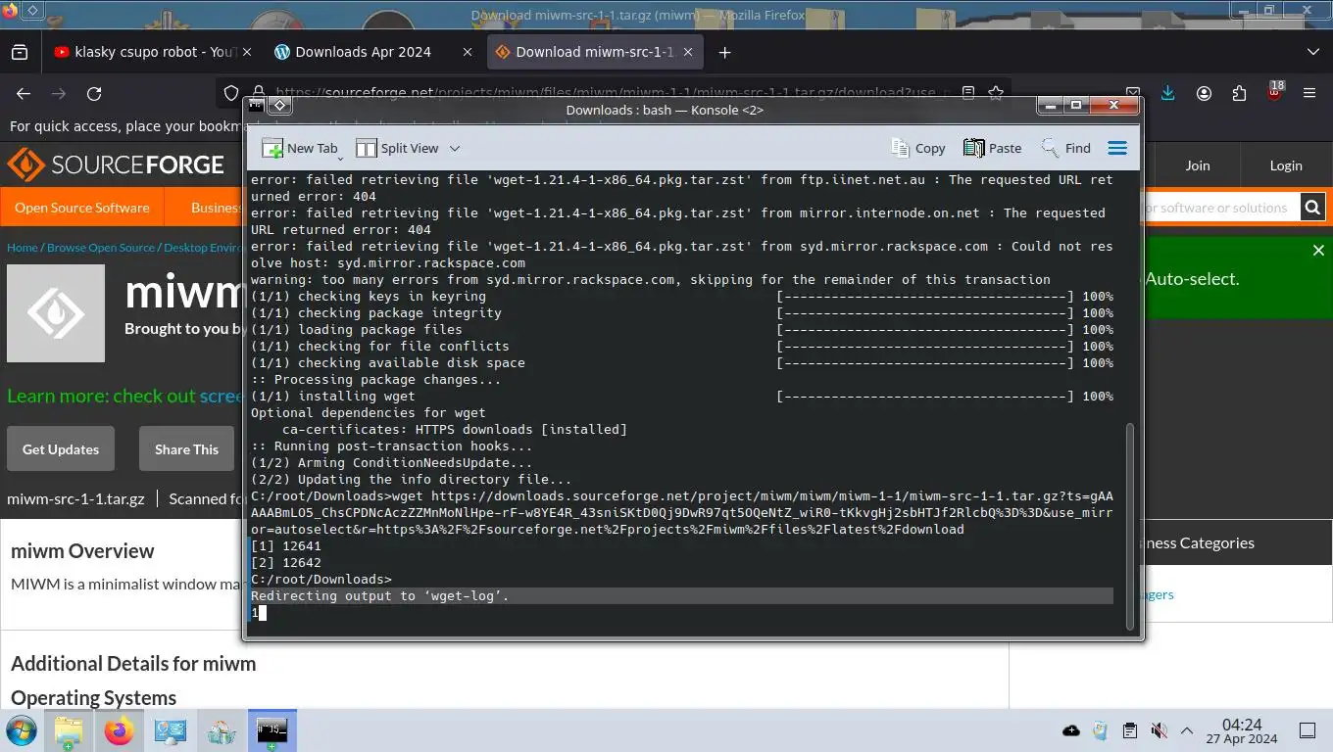The height and width of the screenshot is (752, 1333).
Task: Click Firefox icon in taskbar
Action: click(120, 730)
